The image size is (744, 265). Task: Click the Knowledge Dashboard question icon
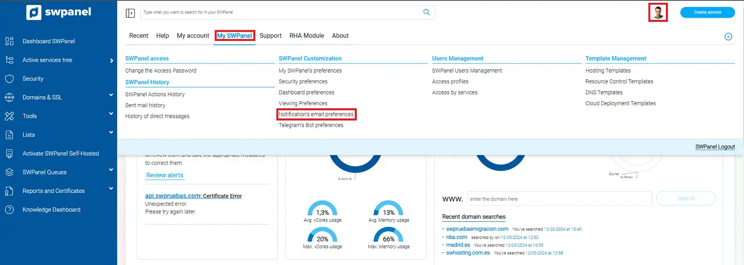[9, 210]
